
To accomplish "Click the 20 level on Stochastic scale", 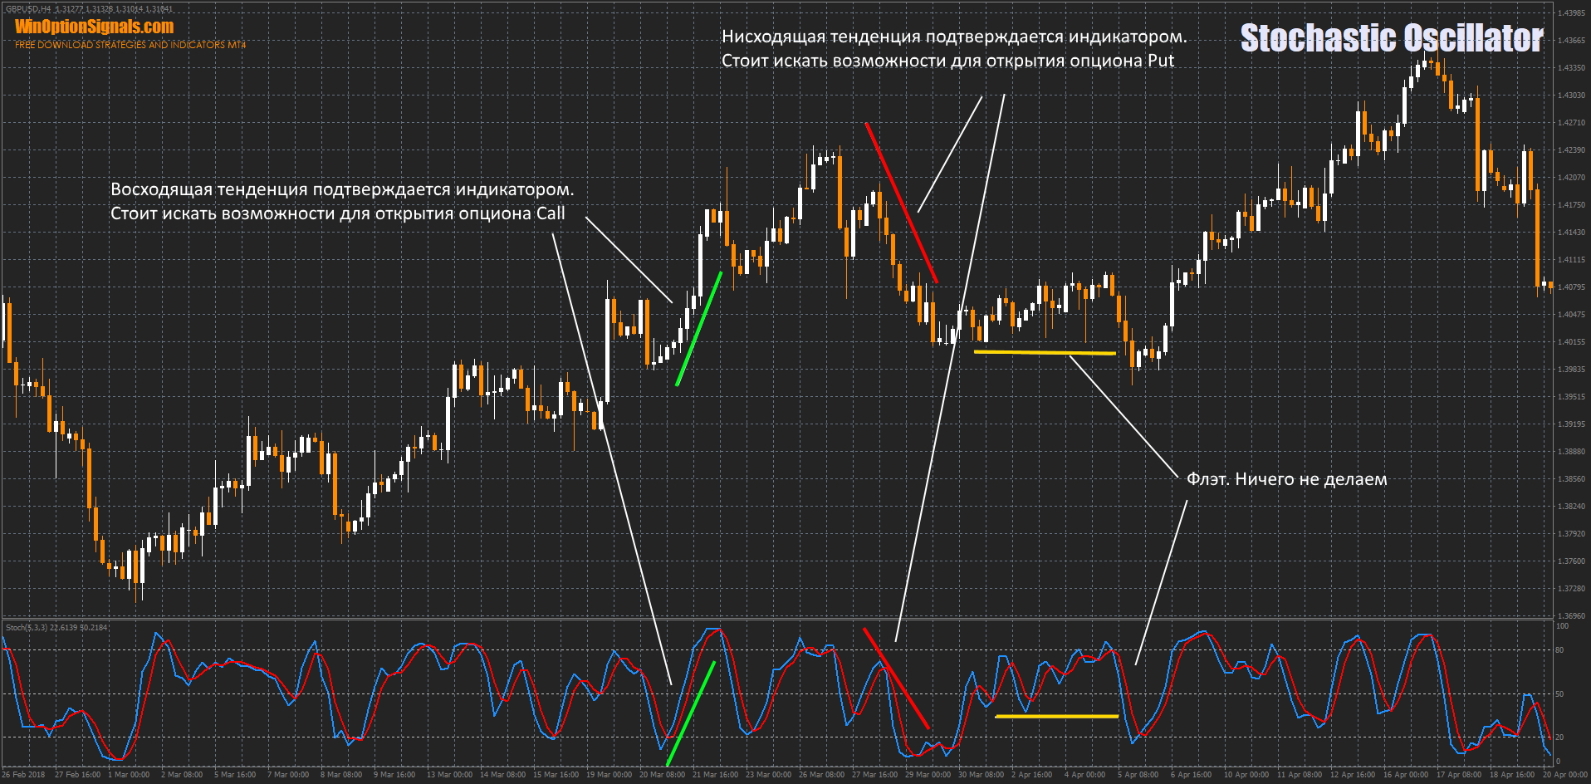I will click(1559, 737).
